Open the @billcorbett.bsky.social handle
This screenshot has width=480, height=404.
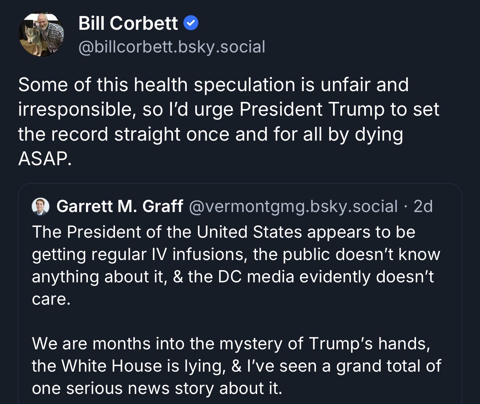pos(172,47)
